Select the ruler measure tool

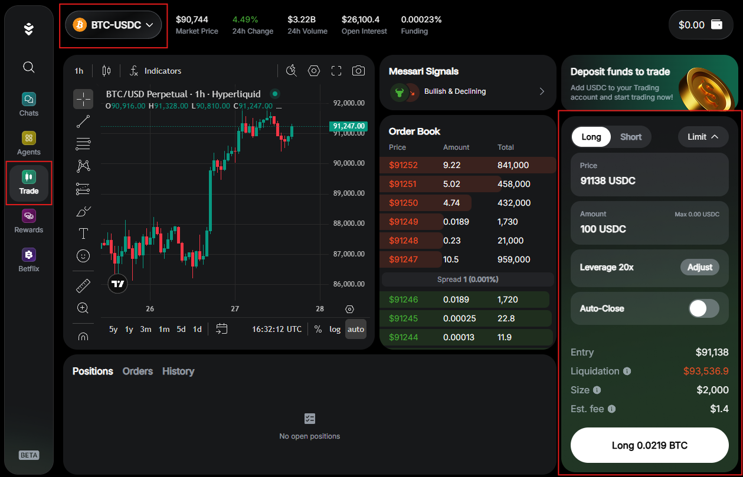click(x=83, y=286)
